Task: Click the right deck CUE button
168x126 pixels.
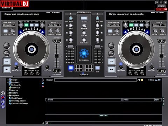Action: pos(111,61)
